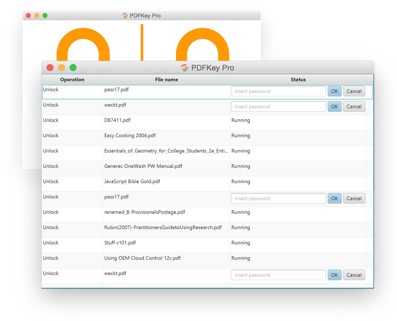Click the Status column header
The image size is (397, 321).
click(298, 80)
